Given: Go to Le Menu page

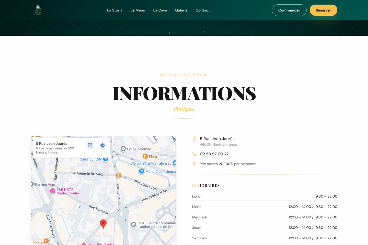Looking at the screenshot, I should click(x=138, y=10).
